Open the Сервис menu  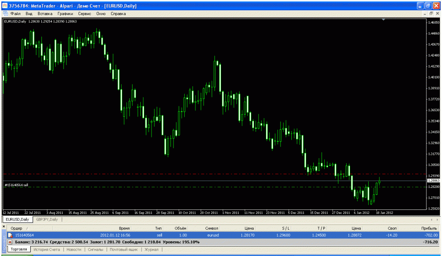(x=85, y=14)
